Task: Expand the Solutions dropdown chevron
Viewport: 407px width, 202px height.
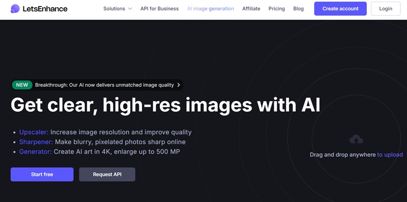Action: (130, 9)
